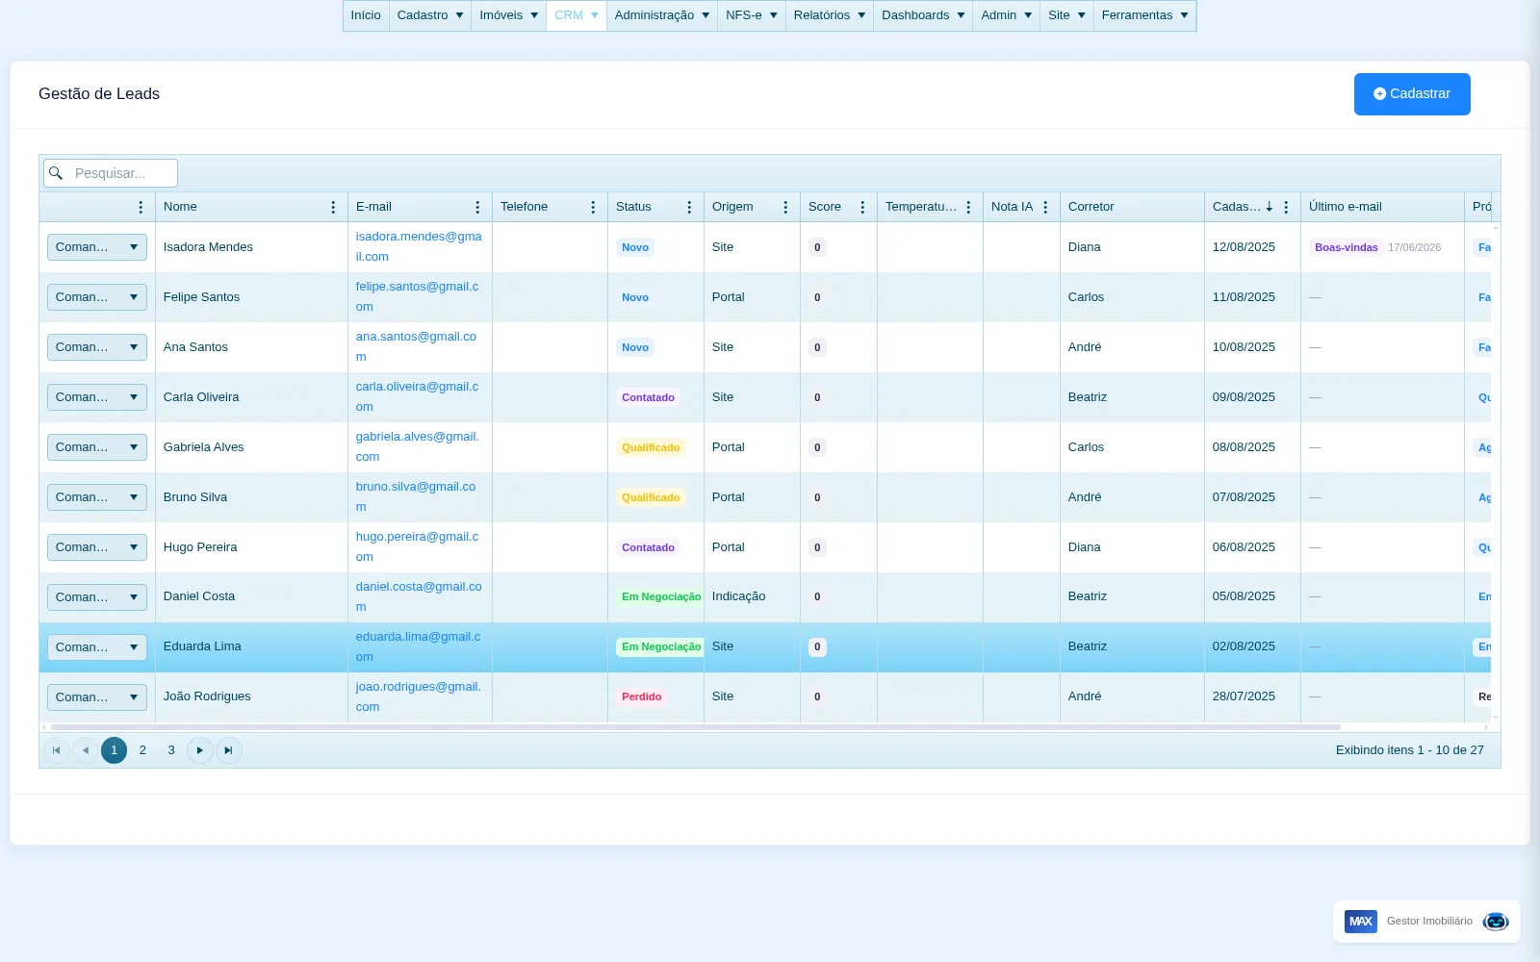This screenshot has width=1540, height=962.
Task: Click Qualificado status for Gabriela Alves
Action: [651, 447]
